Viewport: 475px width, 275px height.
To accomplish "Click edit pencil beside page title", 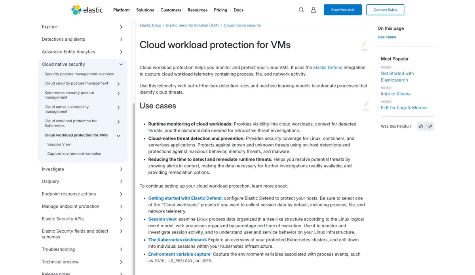I will pos(364,45).
